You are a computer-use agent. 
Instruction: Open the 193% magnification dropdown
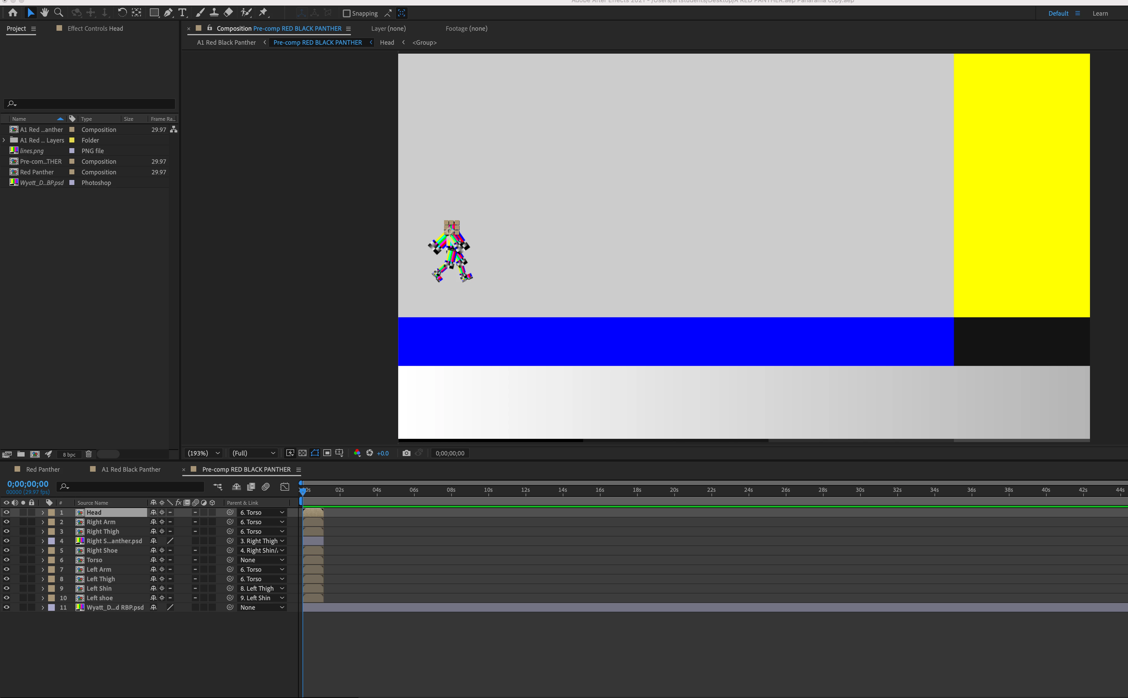click(204, 453)
